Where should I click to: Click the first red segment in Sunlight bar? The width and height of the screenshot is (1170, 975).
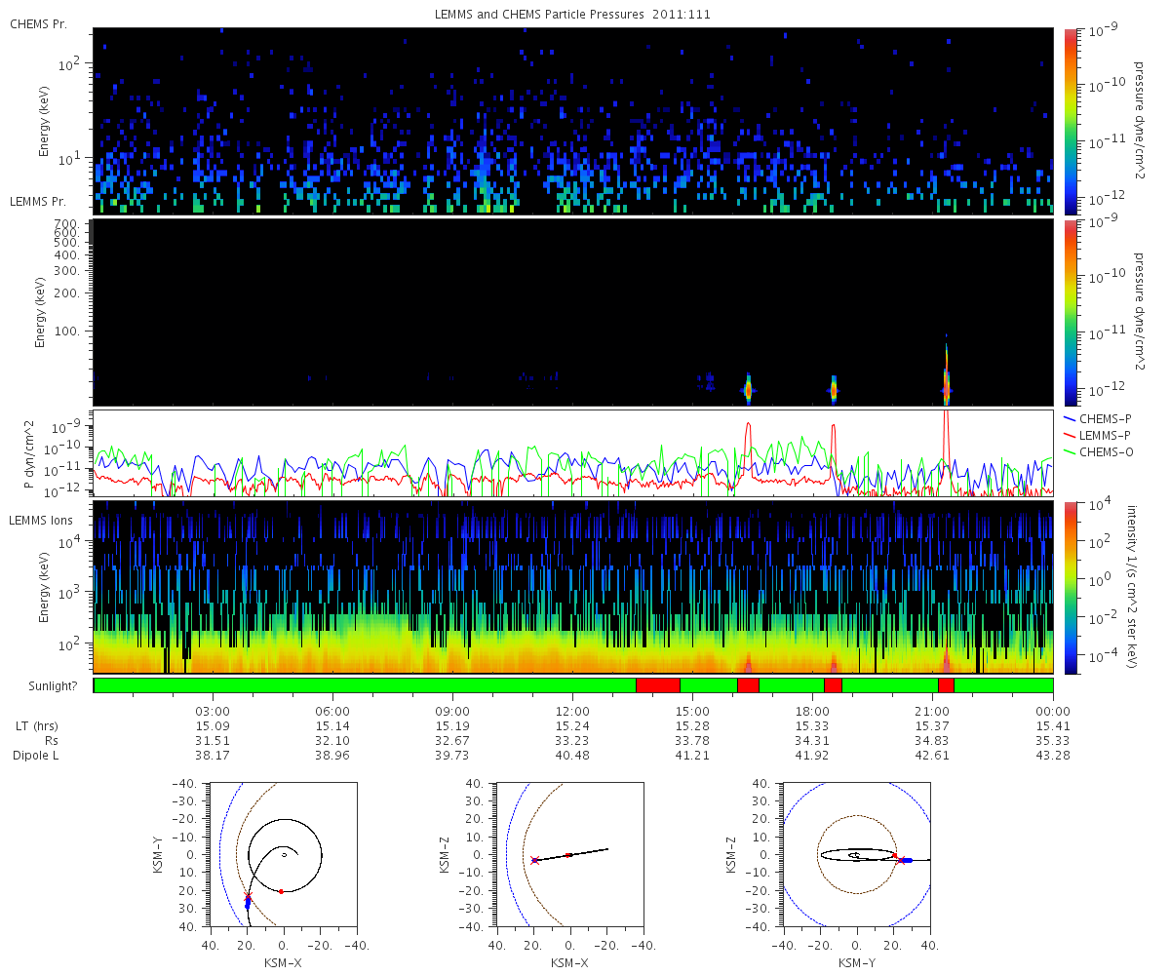pyautogui.click(x=658, y=685)
